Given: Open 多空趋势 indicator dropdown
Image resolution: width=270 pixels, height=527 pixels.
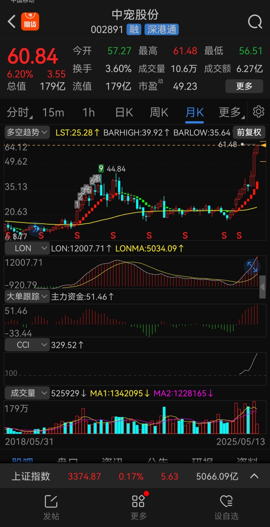Looking at the screenshot, I should click(27, 132).
